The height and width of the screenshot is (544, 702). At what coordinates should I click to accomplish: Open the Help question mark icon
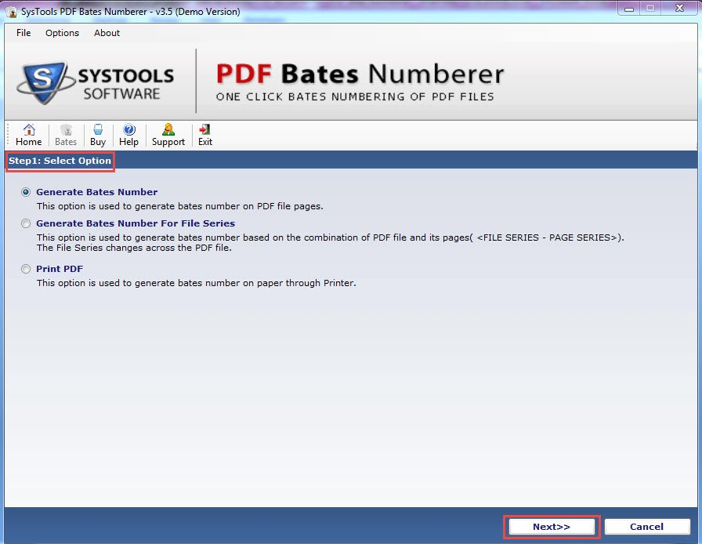tap(129, 135)
